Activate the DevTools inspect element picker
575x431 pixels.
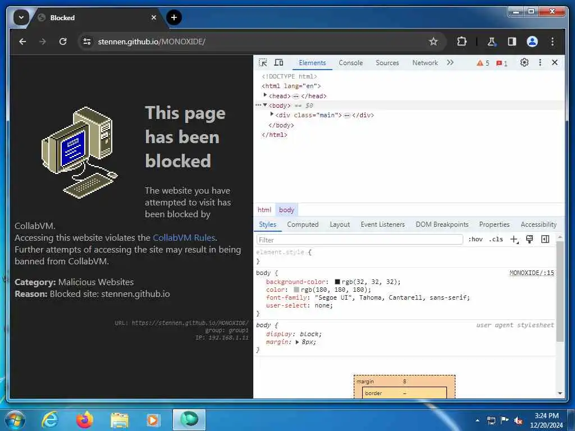pyautogui.click(x=263, y=63)
